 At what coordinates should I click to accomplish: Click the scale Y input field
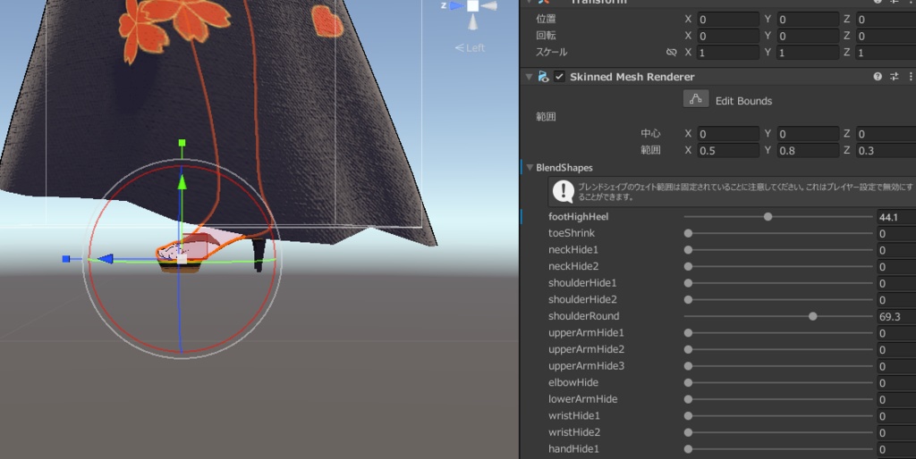pos(808,52)
